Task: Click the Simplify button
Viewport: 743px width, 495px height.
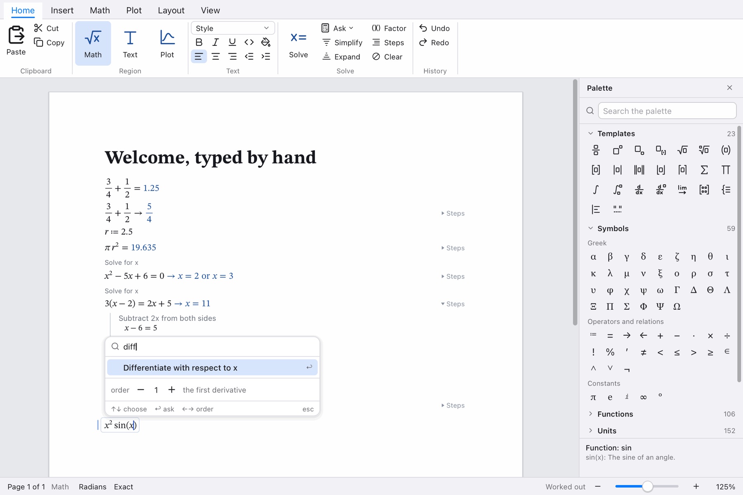Action: (x=342, y=42)
